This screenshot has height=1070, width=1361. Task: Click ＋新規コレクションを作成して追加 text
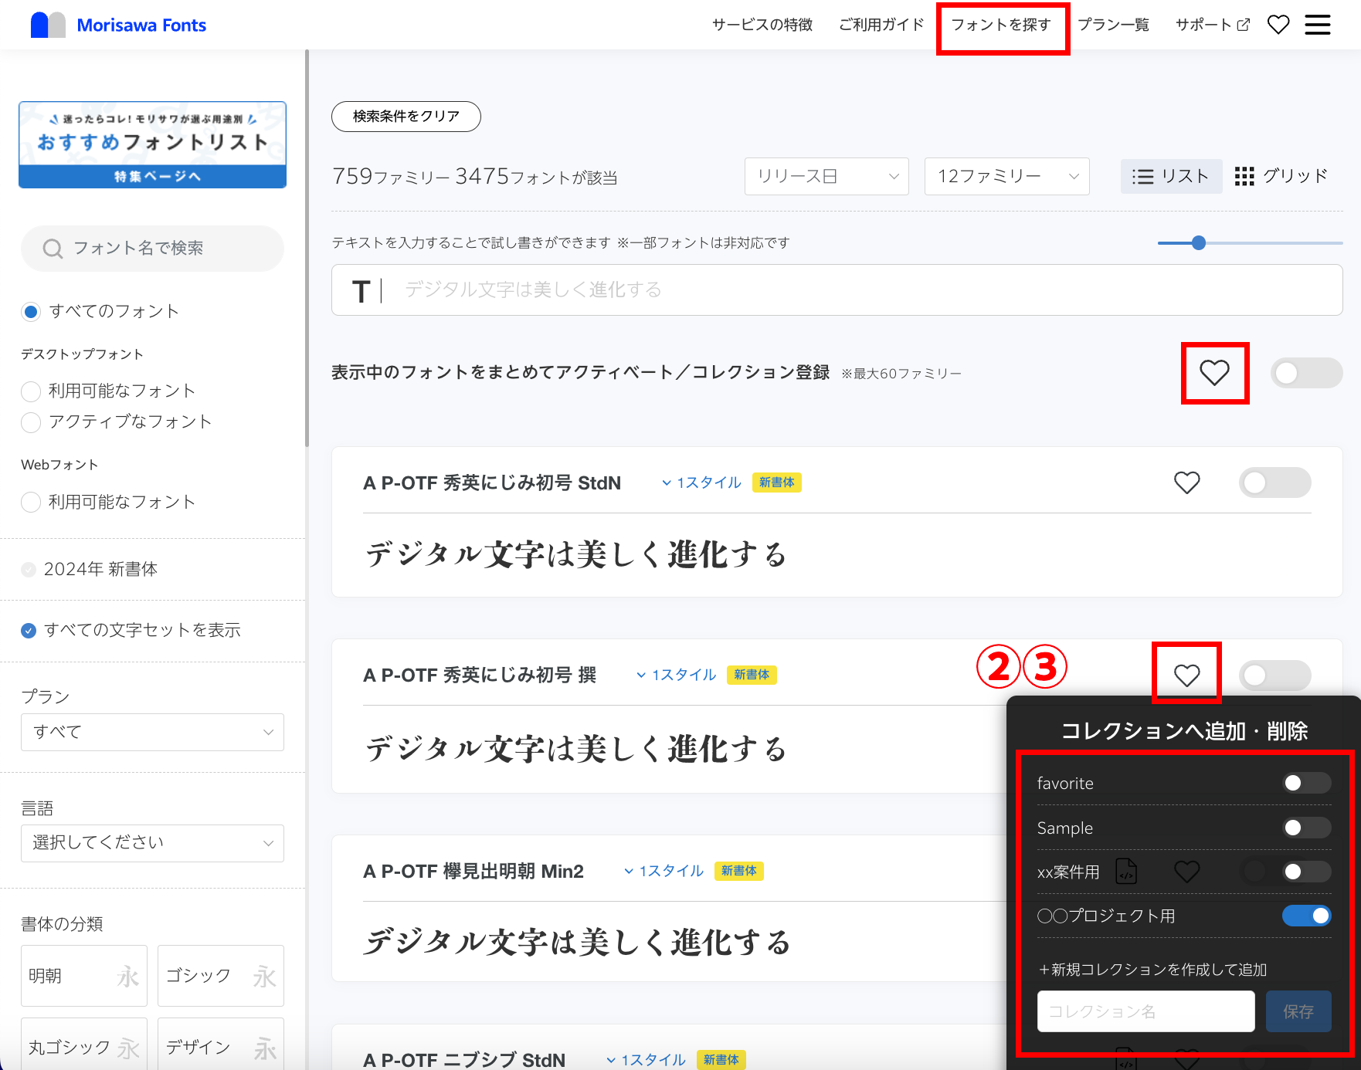1152,970
